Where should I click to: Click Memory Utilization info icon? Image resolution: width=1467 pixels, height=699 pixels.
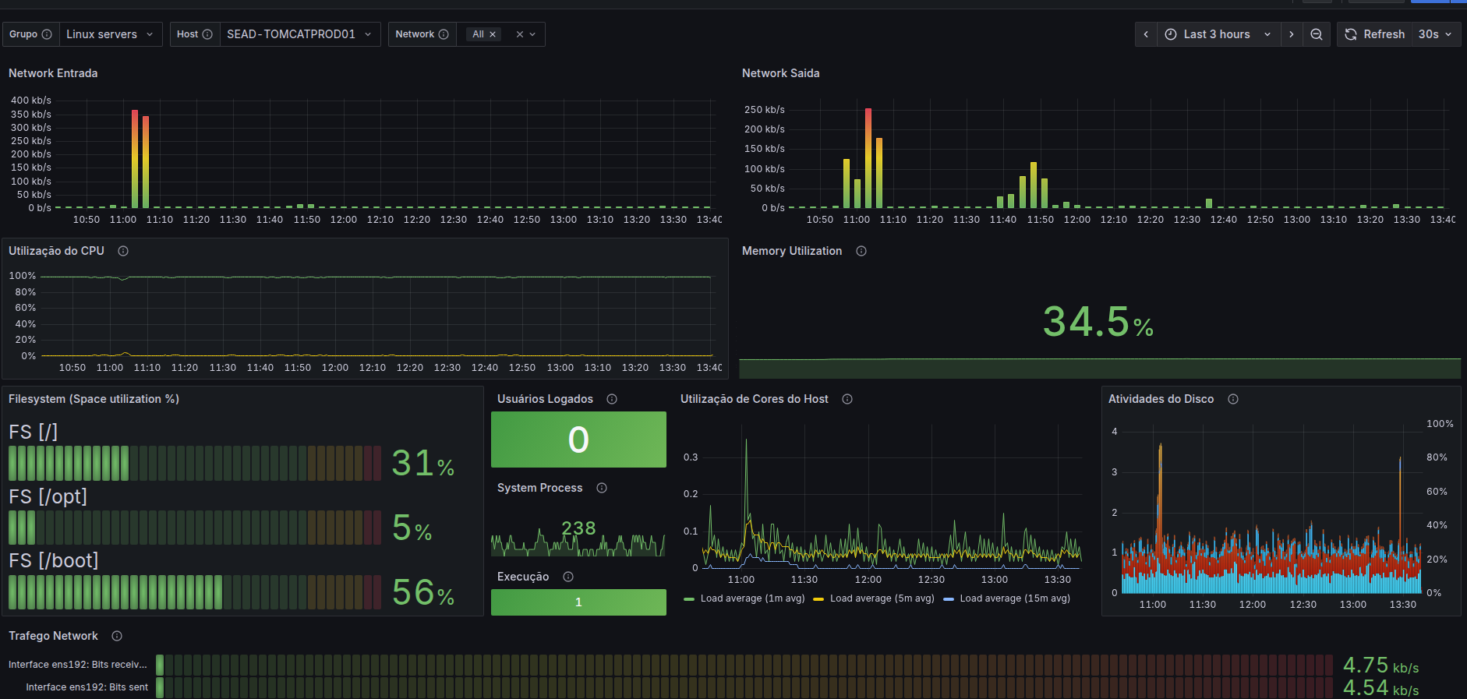[861, 251]
